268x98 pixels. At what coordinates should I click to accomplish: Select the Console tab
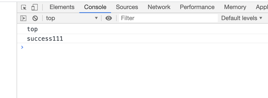[x=95, y=7]
